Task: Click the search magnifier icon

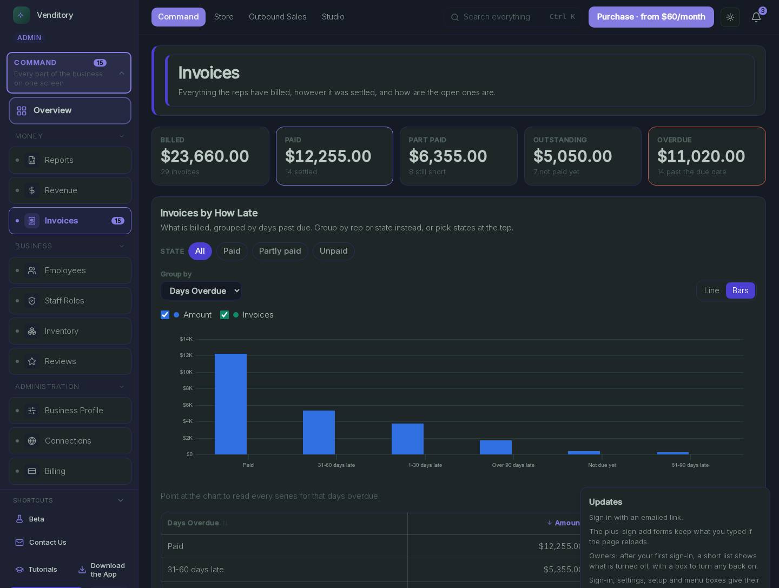Action: 455,17
